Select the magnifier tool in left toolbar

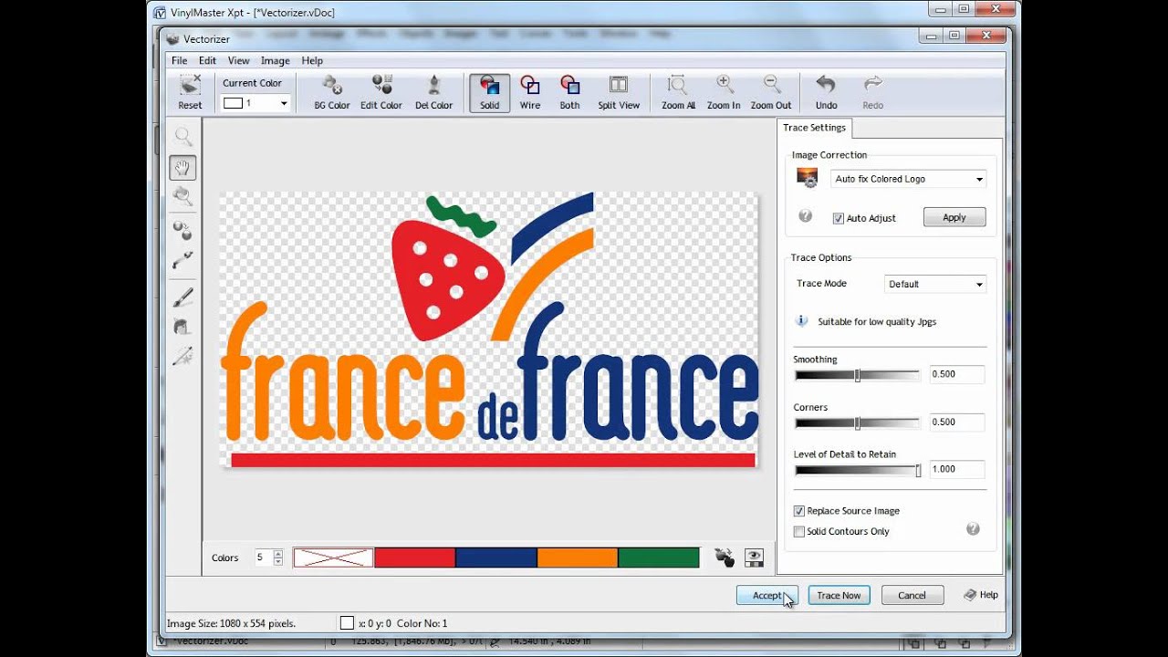(183, 137)
